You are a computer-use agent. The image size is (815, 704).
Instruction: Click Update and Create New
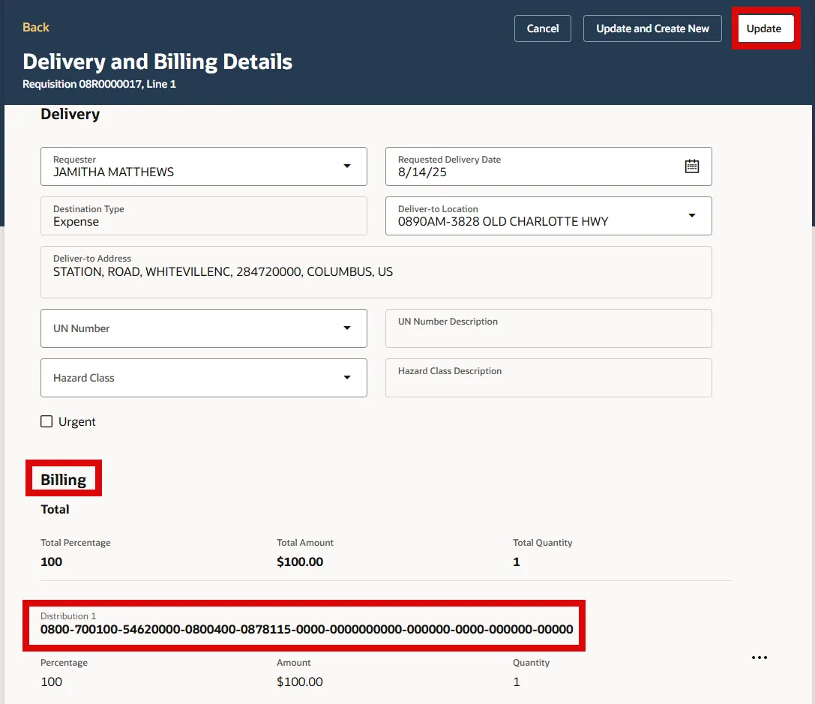(652, 28)
